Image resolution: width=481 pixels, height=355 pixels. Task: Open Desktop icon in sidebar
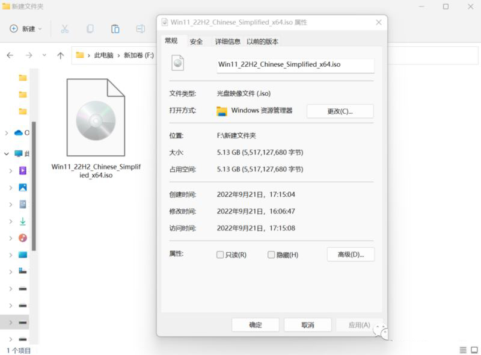coord(23,255)
